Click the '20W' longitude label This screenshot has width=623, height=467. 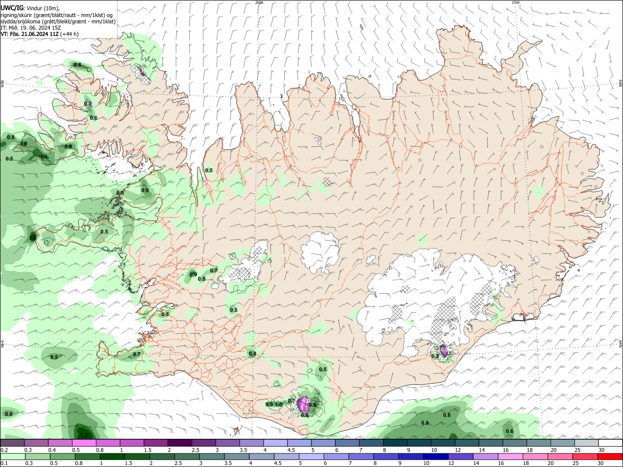point(259,2)
